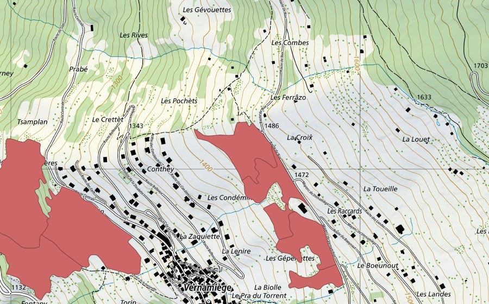489x304 pixels.
Task: Click the Prabé place name
Action: tap(78, 69)
